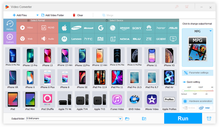Click the MPG format preview image
The height and width of the screenshot is (127, 219).
click(197, 49)
